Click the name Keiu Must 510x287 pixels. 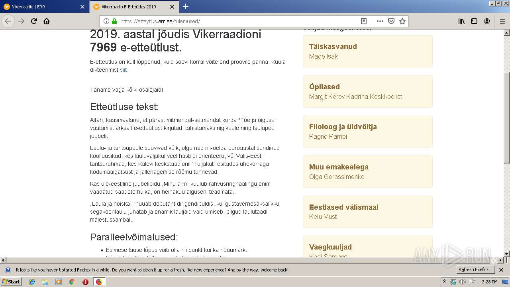(x=323, y=216)
